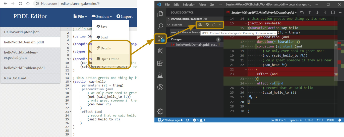
Task: Open the Extensions view in VS Code
Action: coord(160,63)
